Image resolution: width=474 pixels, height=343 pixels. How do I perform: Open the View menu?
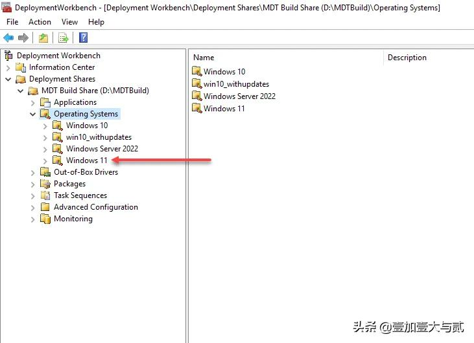coord(69,22)
